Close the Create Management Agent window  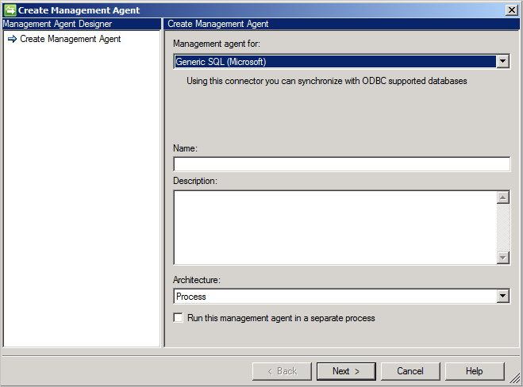click(x=511, y=10)
